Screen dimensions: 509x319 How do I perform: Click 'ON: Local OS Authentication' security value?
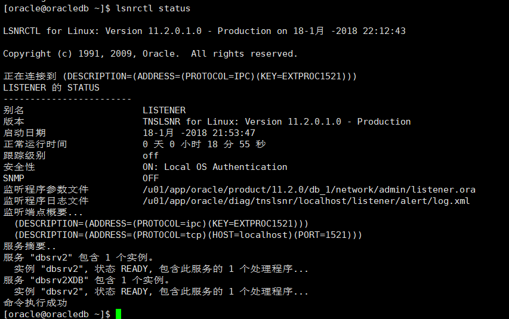[215, 167]
